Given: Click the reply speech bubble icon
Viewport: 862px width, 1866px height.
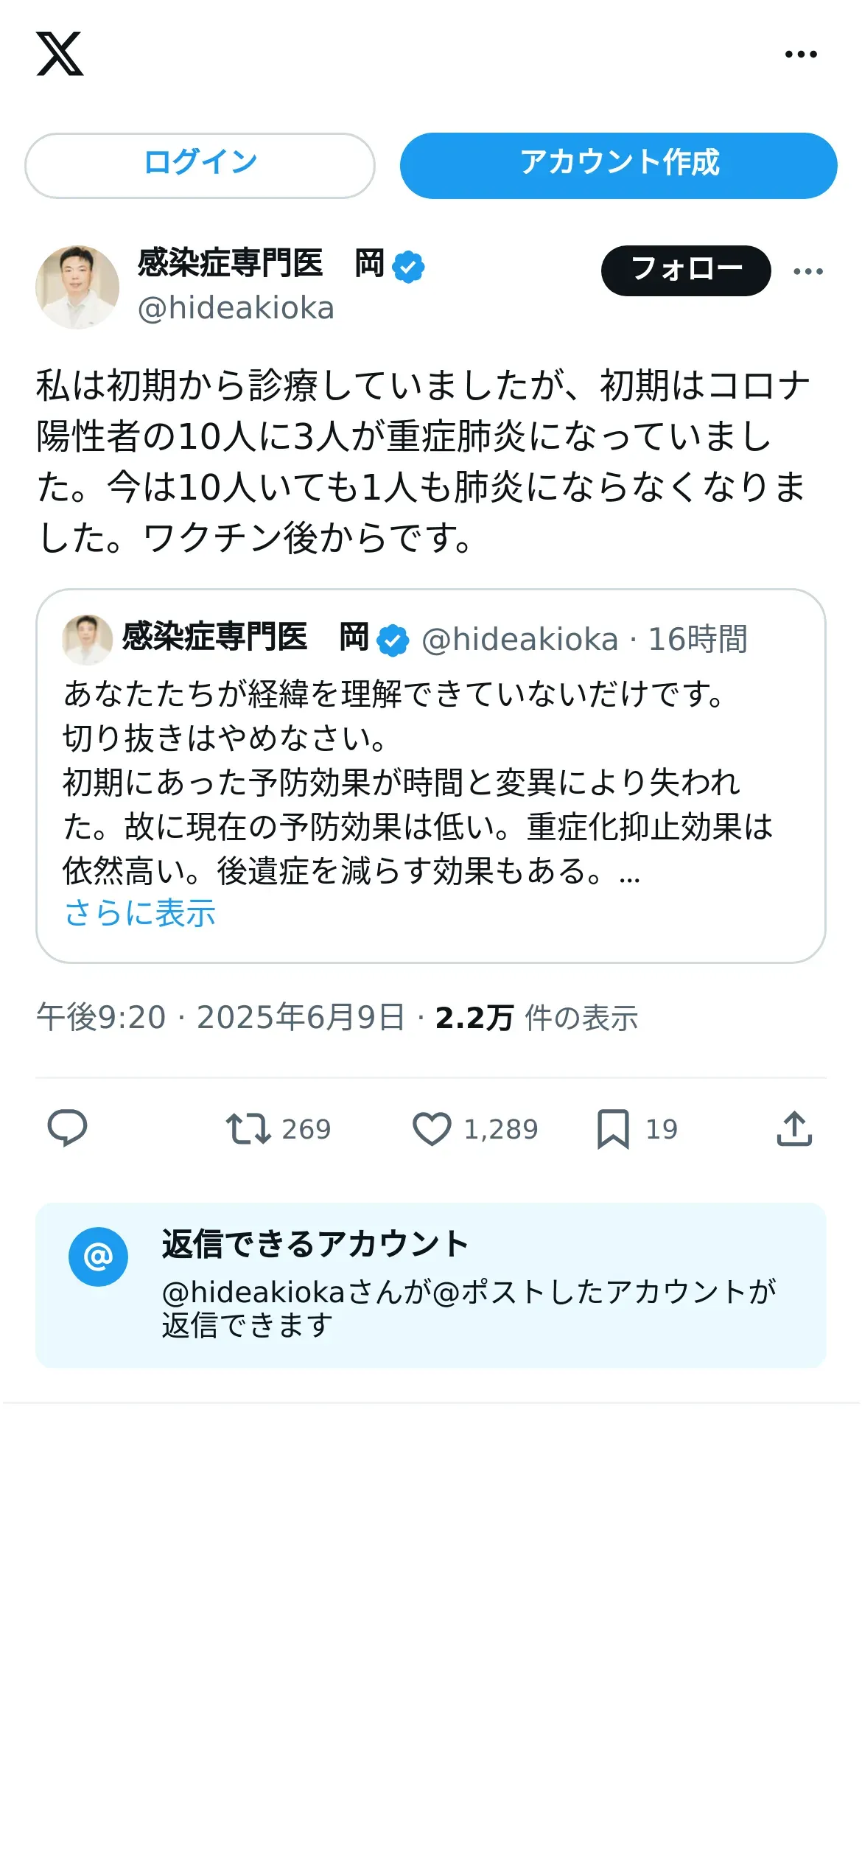Looking at the screenshot, I should (x=67, y=1128).
